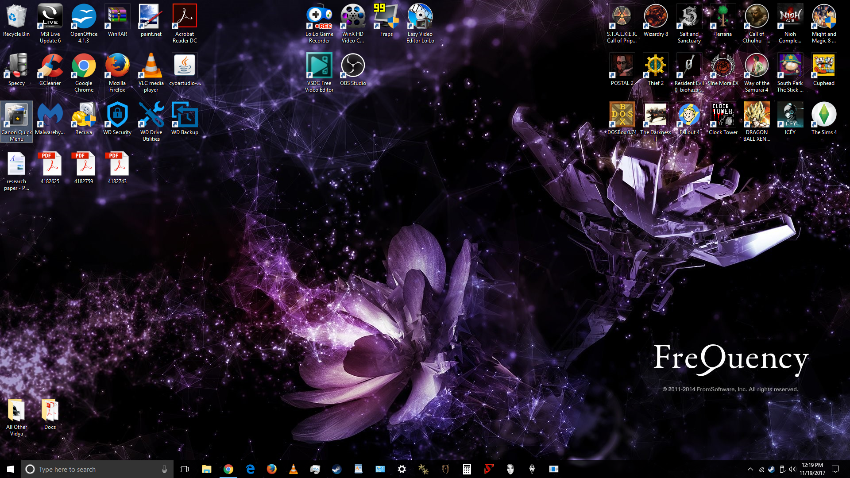Open paint.net from the desktop

(151, 21)
